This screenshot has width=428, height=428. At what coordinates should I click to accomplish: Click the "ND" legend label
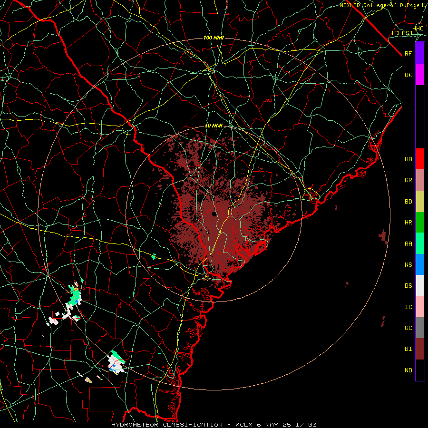[408, 370]
